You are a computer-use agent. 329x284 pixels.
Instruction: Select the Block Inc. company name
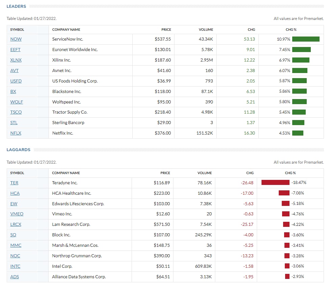61,235
